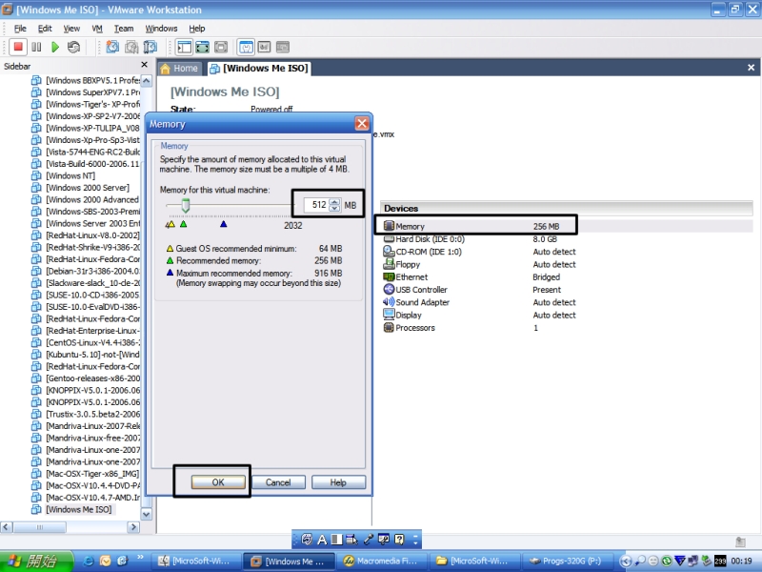Click the Manage Snapshots toolbar icon
This screenshot has width=762, height=572.
(150, 47)
